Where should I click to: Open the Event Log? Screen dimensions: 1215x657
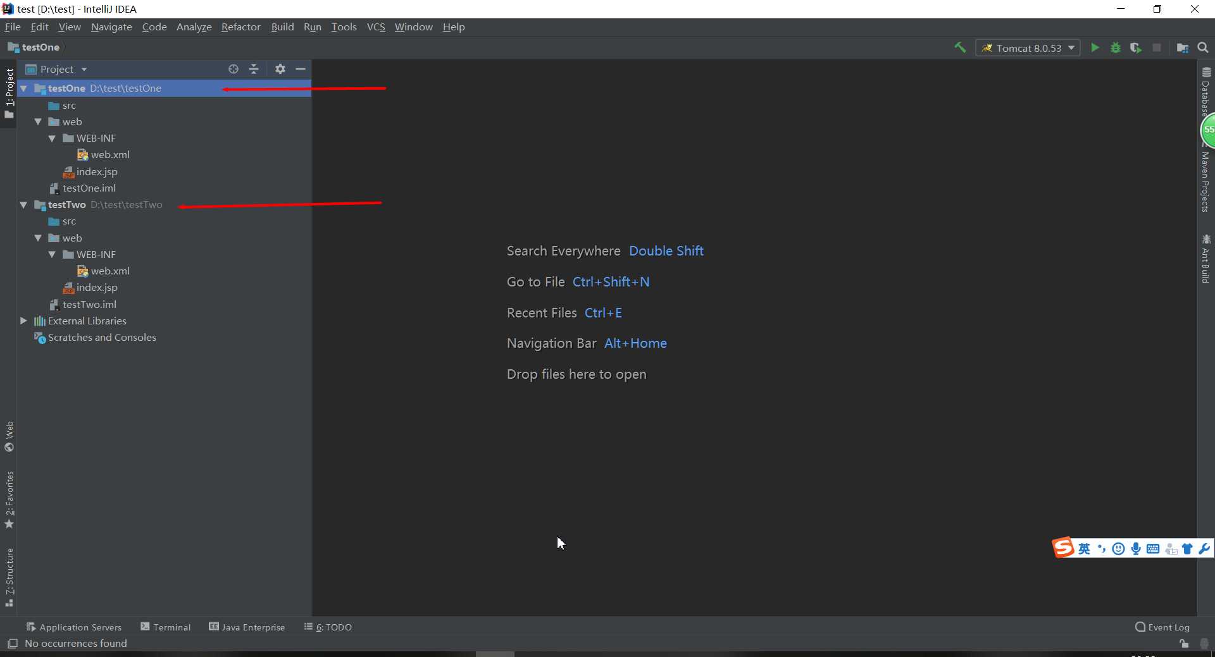pos(1162,627)
